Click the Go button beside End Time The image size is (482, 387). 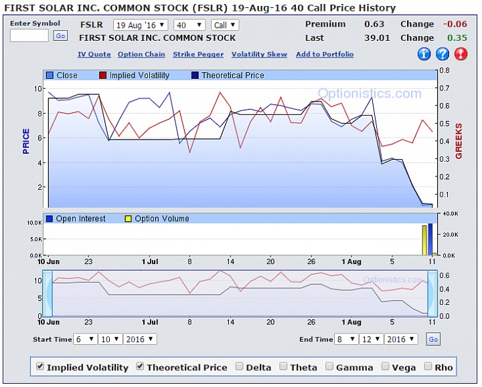coord(433,339)
